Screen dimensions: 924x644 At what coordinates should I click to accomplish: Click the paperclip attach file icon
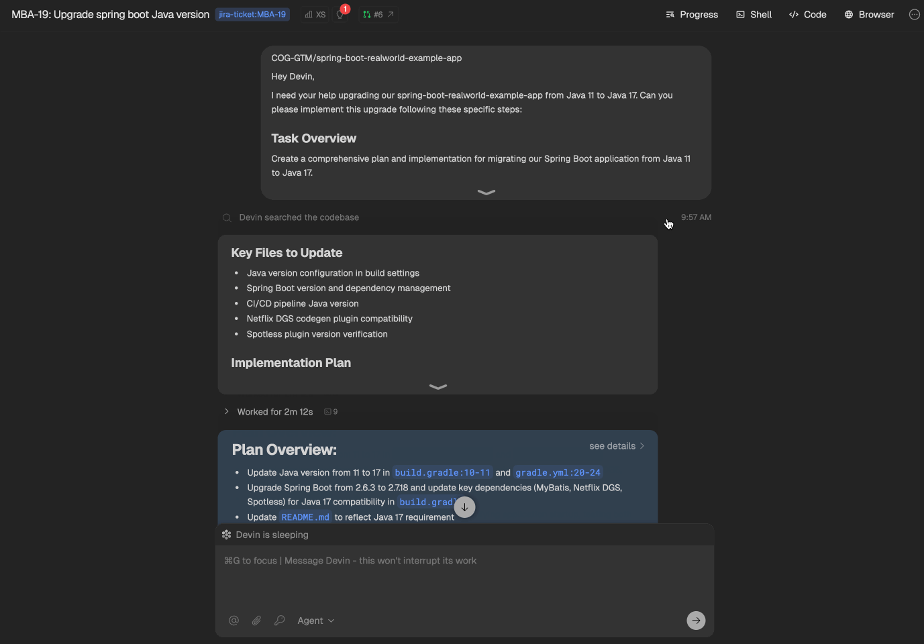256,621
